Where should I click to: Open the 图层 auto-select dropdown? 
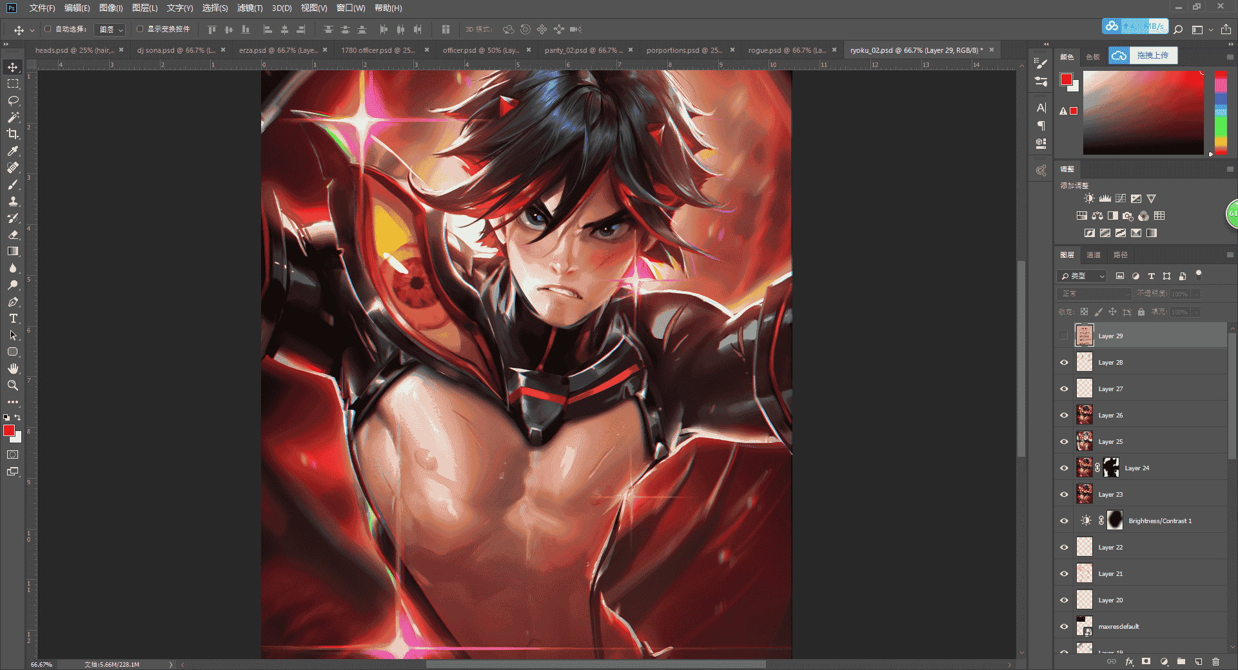110,30
